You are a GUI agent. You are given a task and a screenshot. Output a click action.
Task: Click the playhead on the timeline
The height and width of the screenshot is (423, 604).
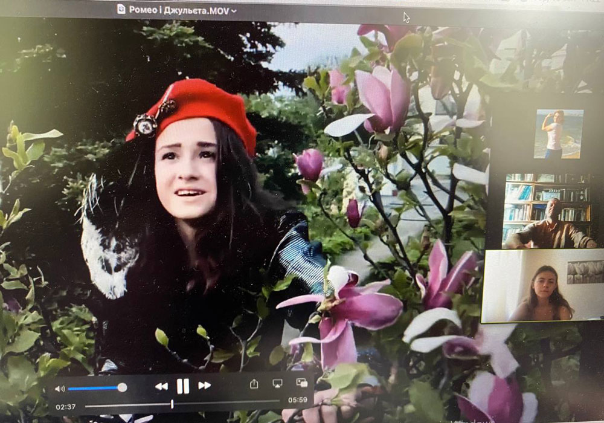[172, 404]
